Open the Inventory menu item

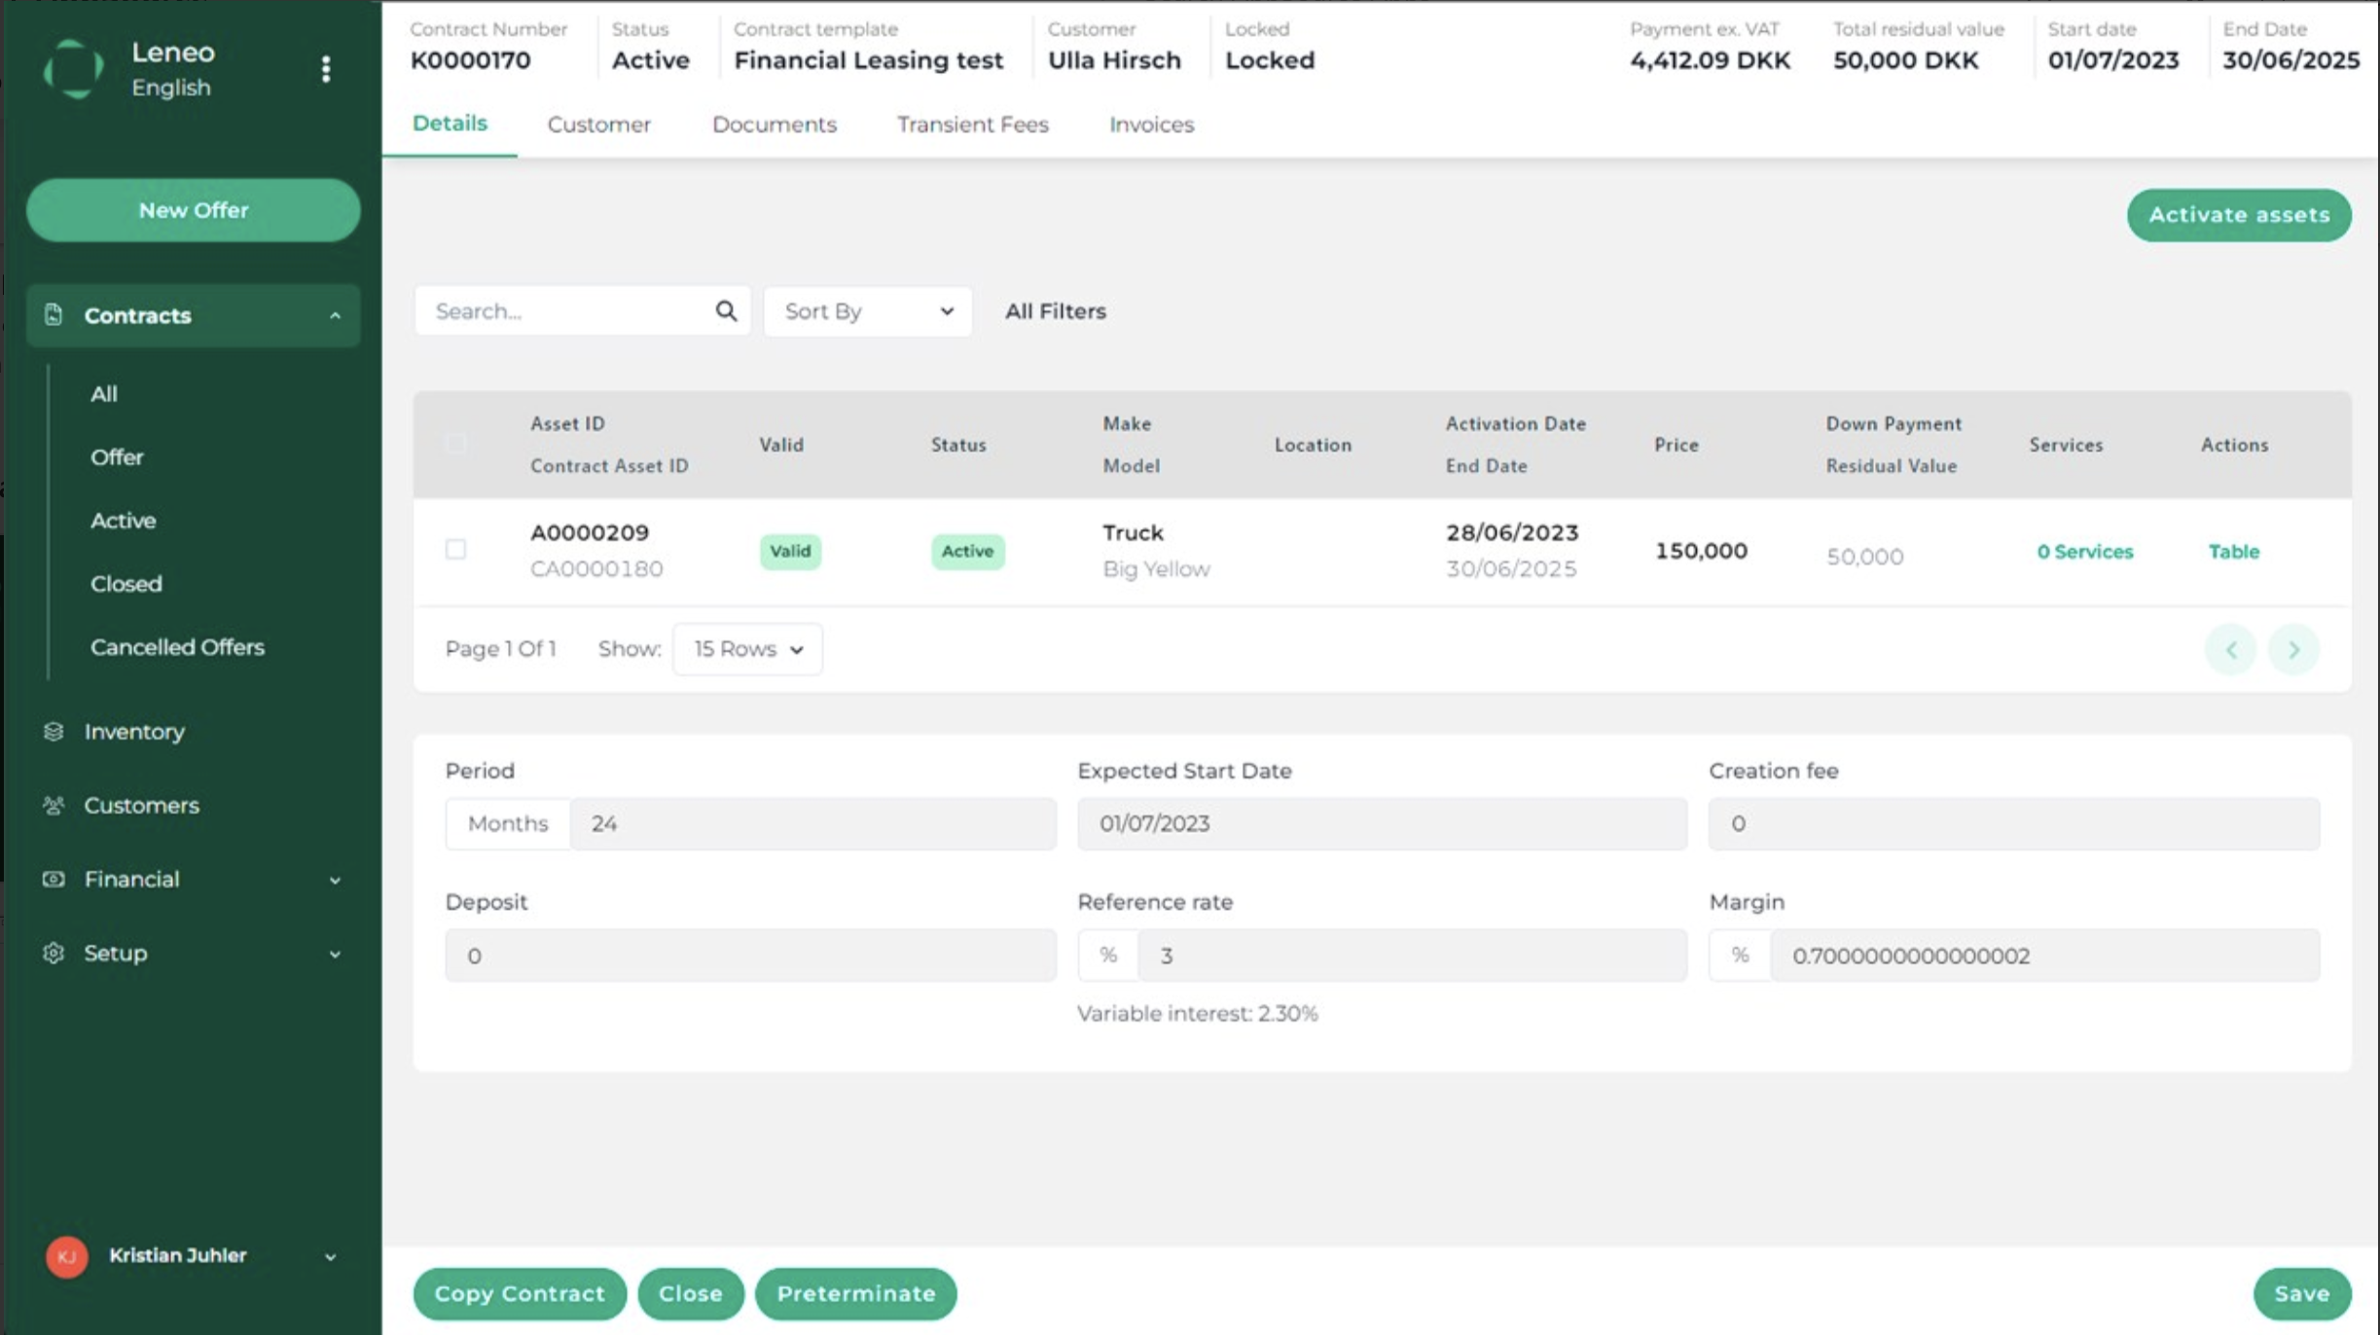point(134,732)
